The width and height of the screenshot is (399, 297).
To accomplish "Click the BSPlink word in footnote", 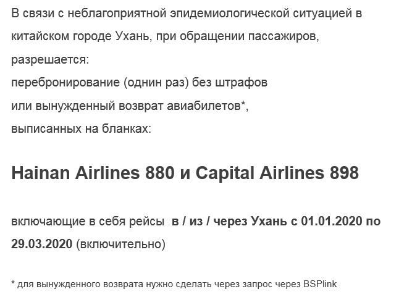I will (320, 284).
